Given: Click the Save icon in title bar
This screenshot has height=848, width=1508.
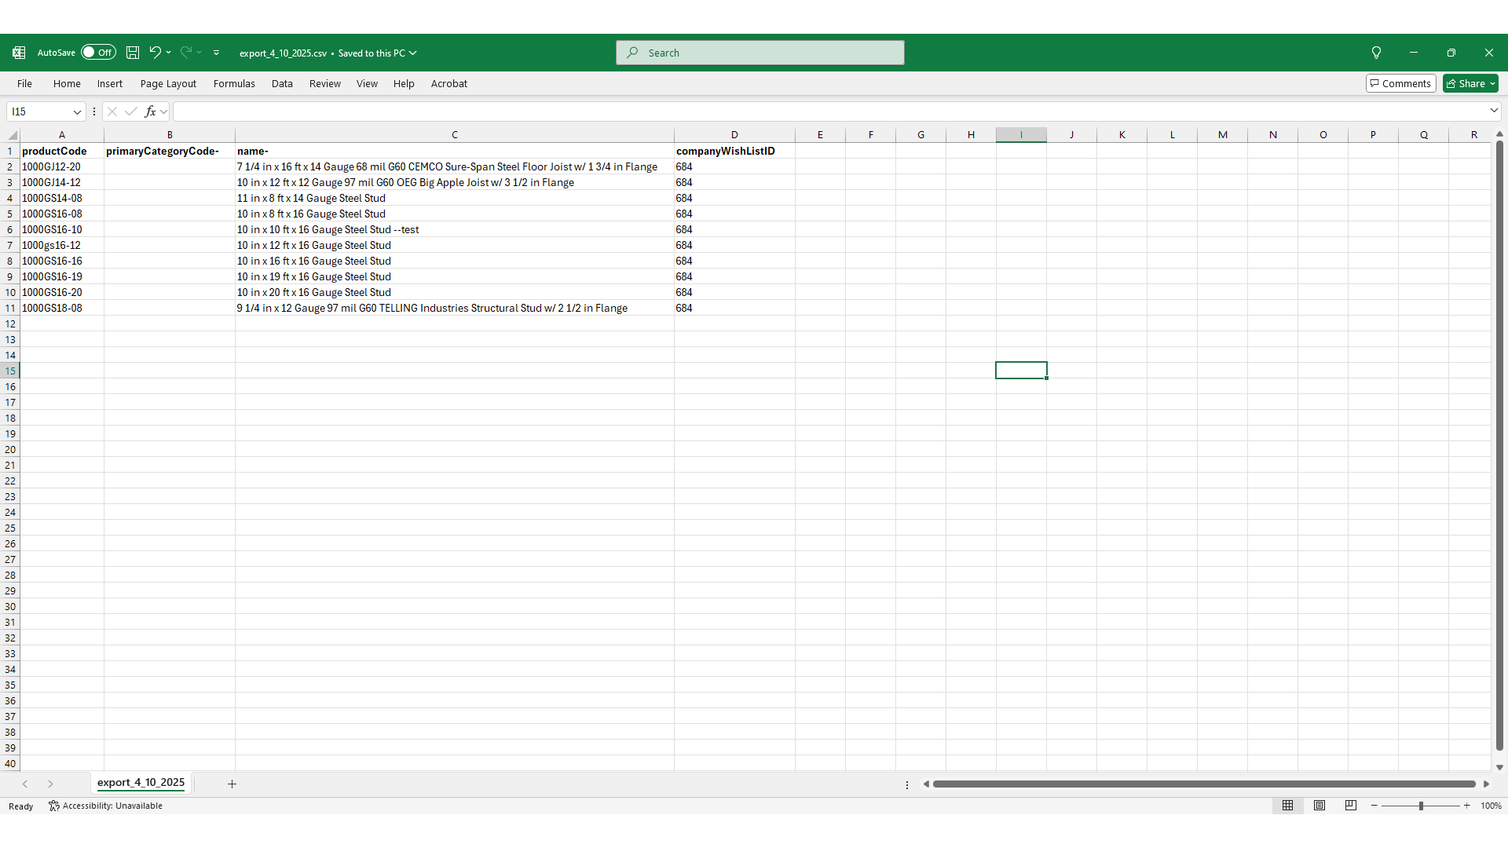Looking at the screenshot, I should (133, 53).
